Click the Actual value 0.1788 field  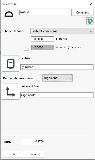(x=33, y=142)
